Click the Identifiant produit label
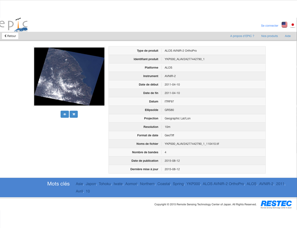This screenshot has height=228, width=297. (146, 59)
